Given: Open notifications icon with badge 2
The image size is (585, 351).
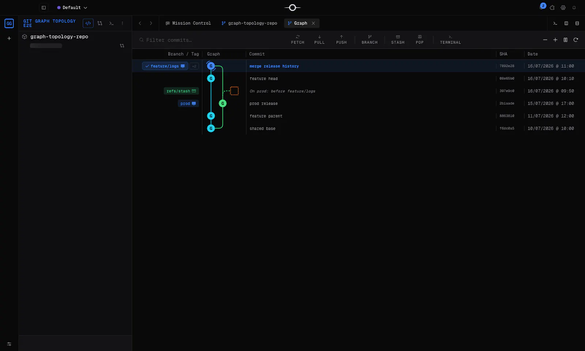Looking at the screenshot, I should [x=542, y=7].
